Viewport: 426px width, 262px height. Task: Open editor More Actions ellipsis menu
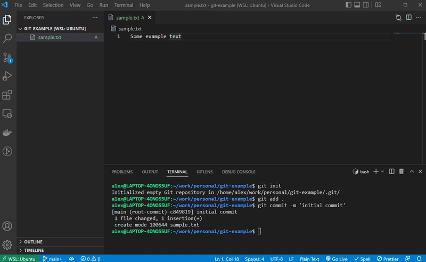[419, 18]
